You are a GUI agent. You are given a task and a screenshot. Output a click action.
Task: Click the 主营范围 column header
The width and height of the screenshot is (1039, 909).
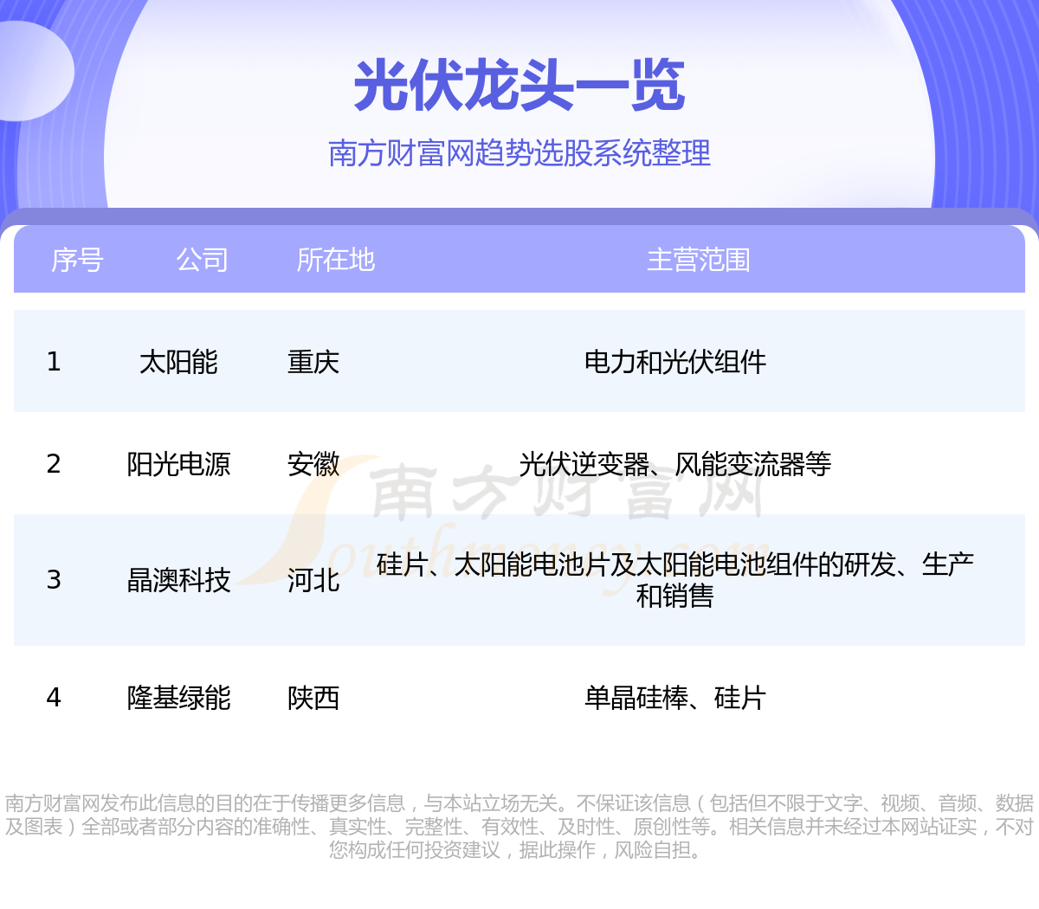699,260
